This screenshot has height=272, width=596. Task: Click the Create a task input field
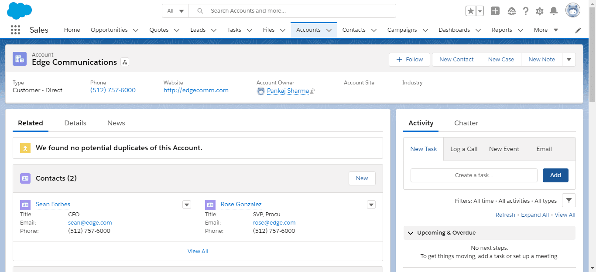tap(474, 175)
